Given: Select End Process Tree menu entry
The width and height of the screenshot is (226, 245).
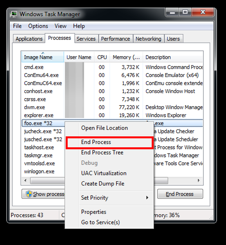Looking at the screenshot, I should tap(102, 152).
